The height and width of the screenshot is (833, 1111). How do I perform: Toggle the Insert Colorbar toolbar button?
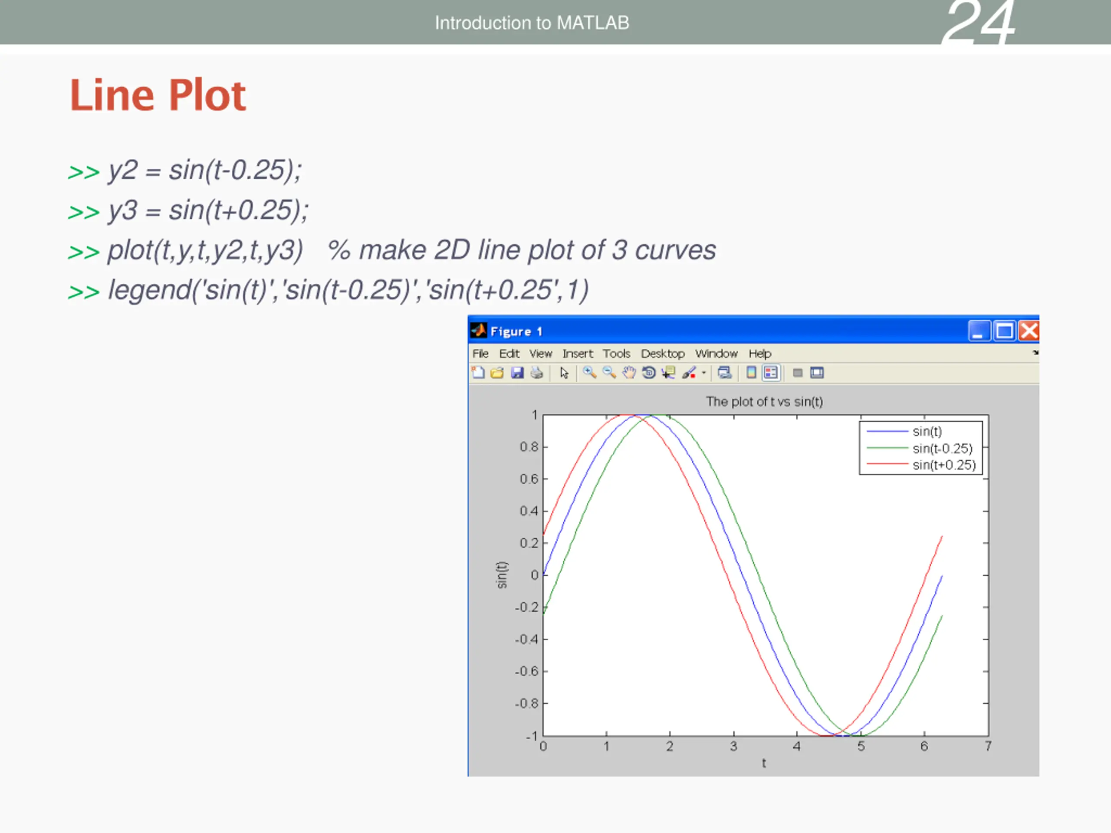tap(751, 373)
